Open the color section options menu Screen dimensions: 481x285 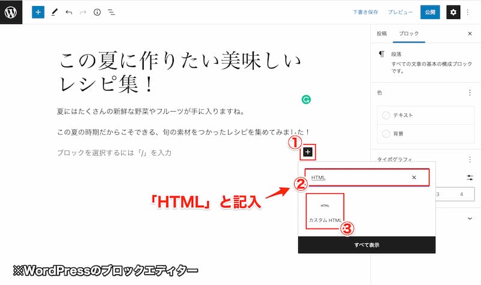[x=470, y=92]
